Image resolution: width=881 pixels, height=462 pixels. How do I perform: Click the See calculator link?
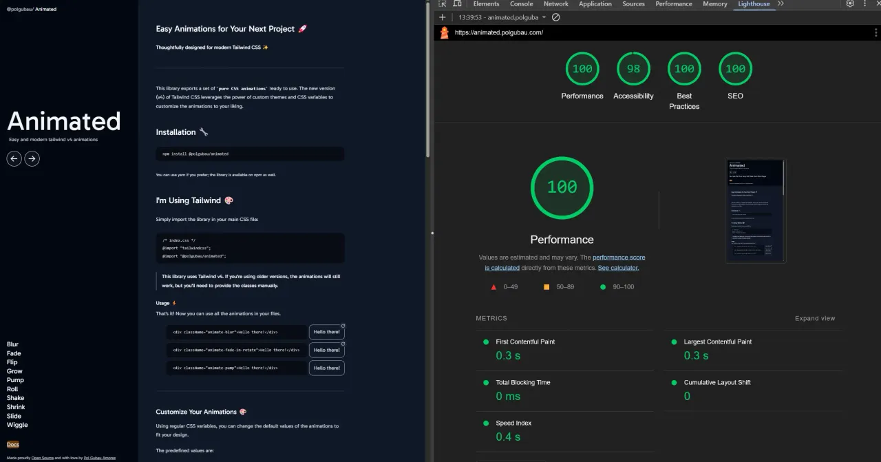tap(617, 268)
